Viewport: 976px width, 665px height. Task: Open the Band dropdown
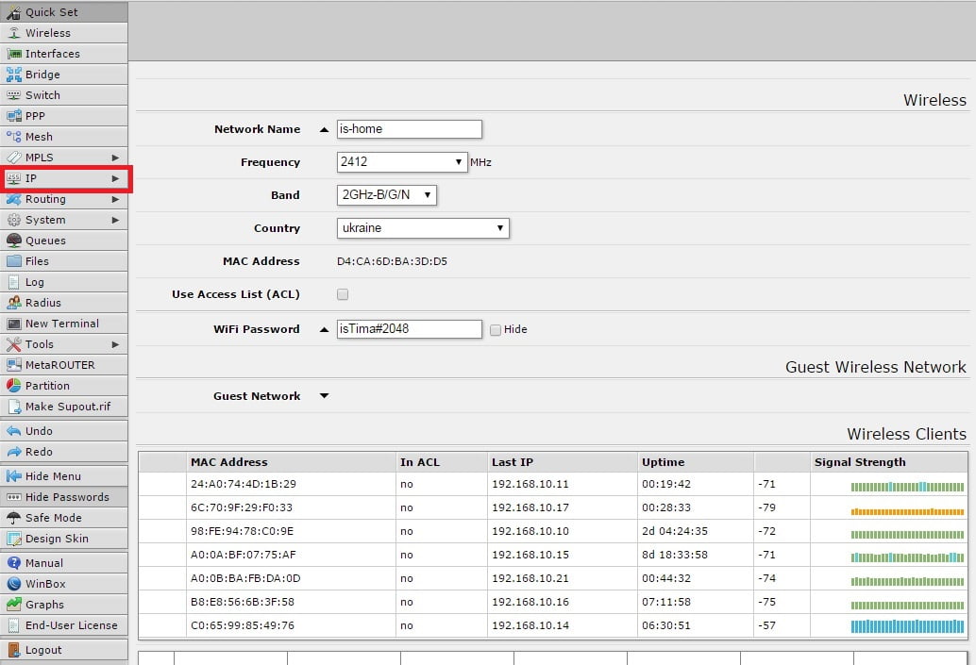click(387, 194)
